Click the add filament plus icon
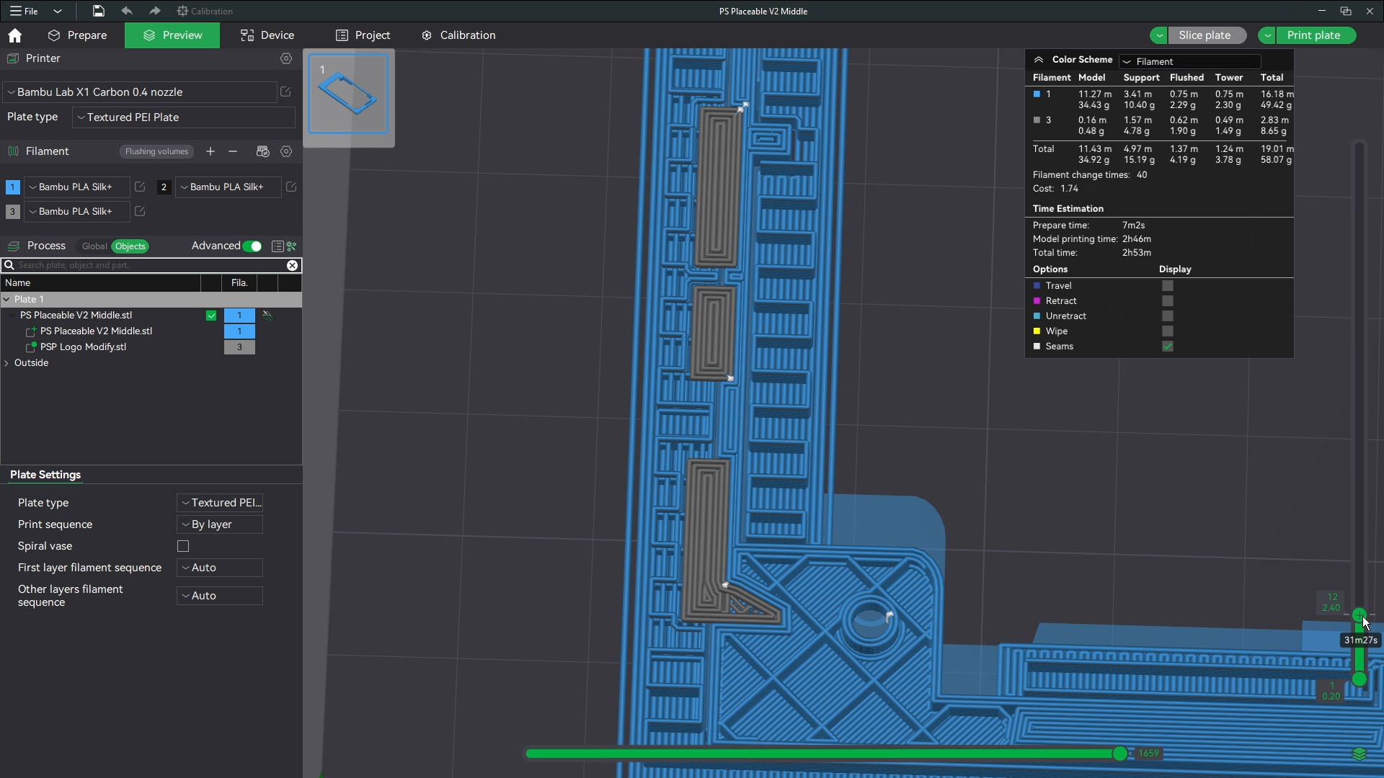Image resolution: width=1384 pixels, height=778 pixels. 210,151
